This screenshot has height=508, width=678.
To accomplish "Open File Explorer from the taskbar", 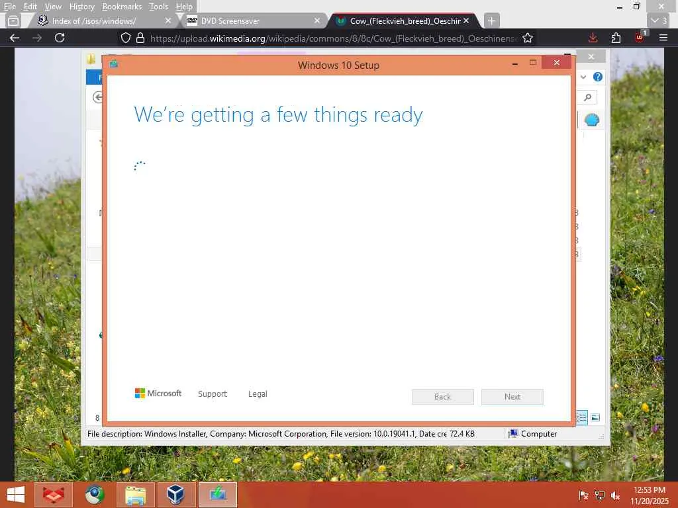I will tap(135, 495).
